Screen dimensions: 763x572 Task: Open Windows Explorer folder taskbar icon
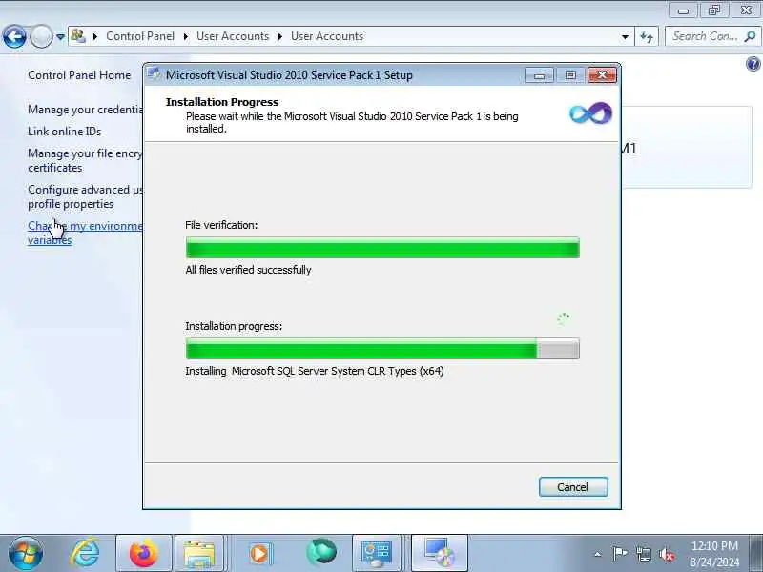click(199, 554)
